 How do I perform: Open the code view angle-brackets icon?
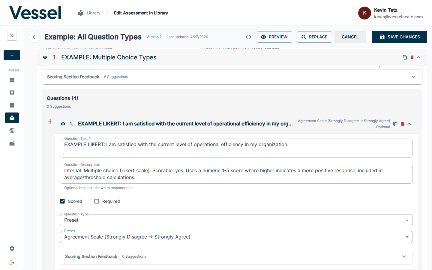248,37
